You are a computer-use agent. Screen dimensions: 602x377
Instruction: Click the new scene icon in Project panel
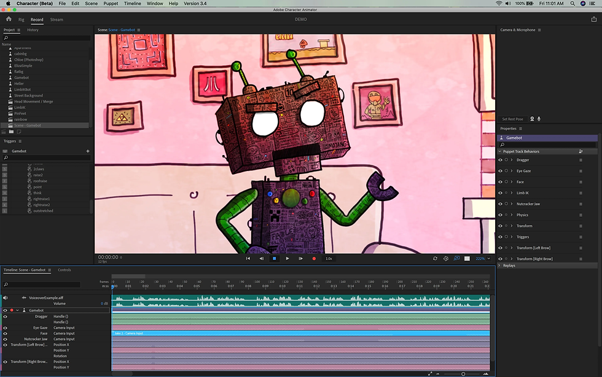[4, 132]
